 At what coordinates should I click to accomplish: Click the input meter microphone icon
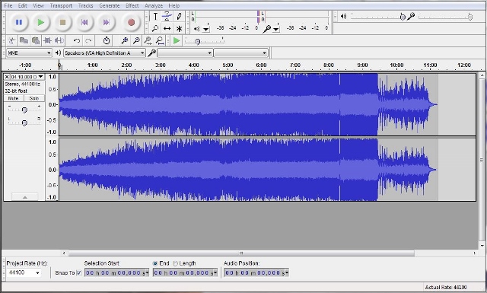click(x=266, y=29)
